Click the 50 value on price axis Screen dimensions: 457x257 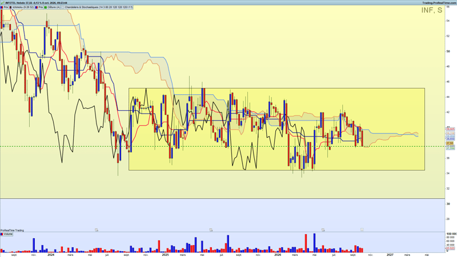(x=448, y=51)
